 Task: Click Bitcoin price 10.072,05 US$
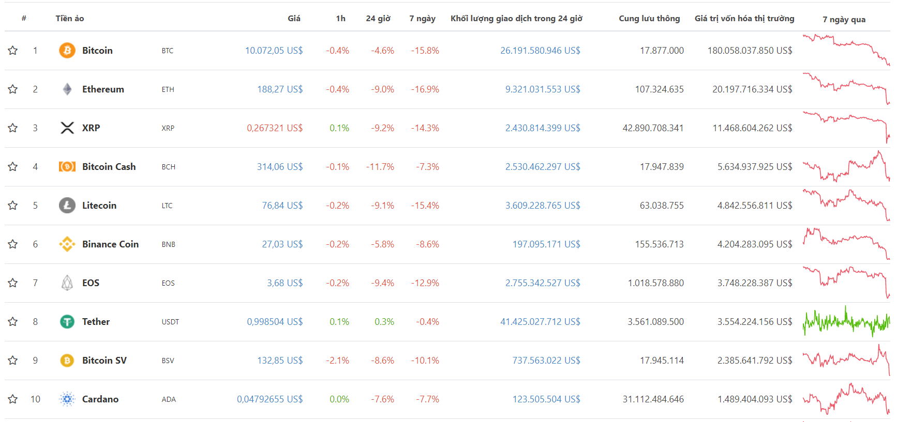coord(274,51)
